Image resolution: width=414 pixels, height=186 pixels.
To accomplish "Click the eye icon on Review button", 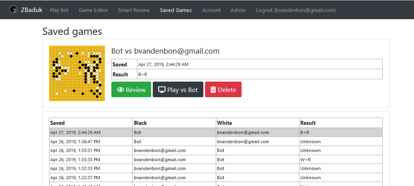I will 120,90.
